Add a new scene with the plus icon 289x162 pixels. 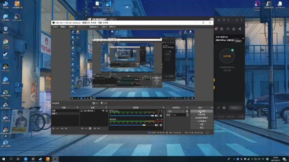(53, 129)
